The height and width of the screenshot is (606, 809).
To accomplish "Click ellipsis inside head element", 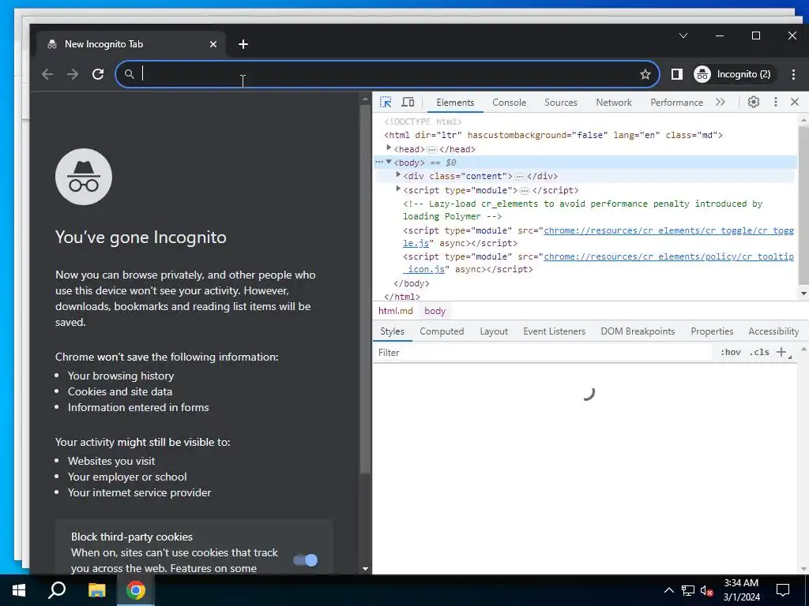I will click(432, 149).
